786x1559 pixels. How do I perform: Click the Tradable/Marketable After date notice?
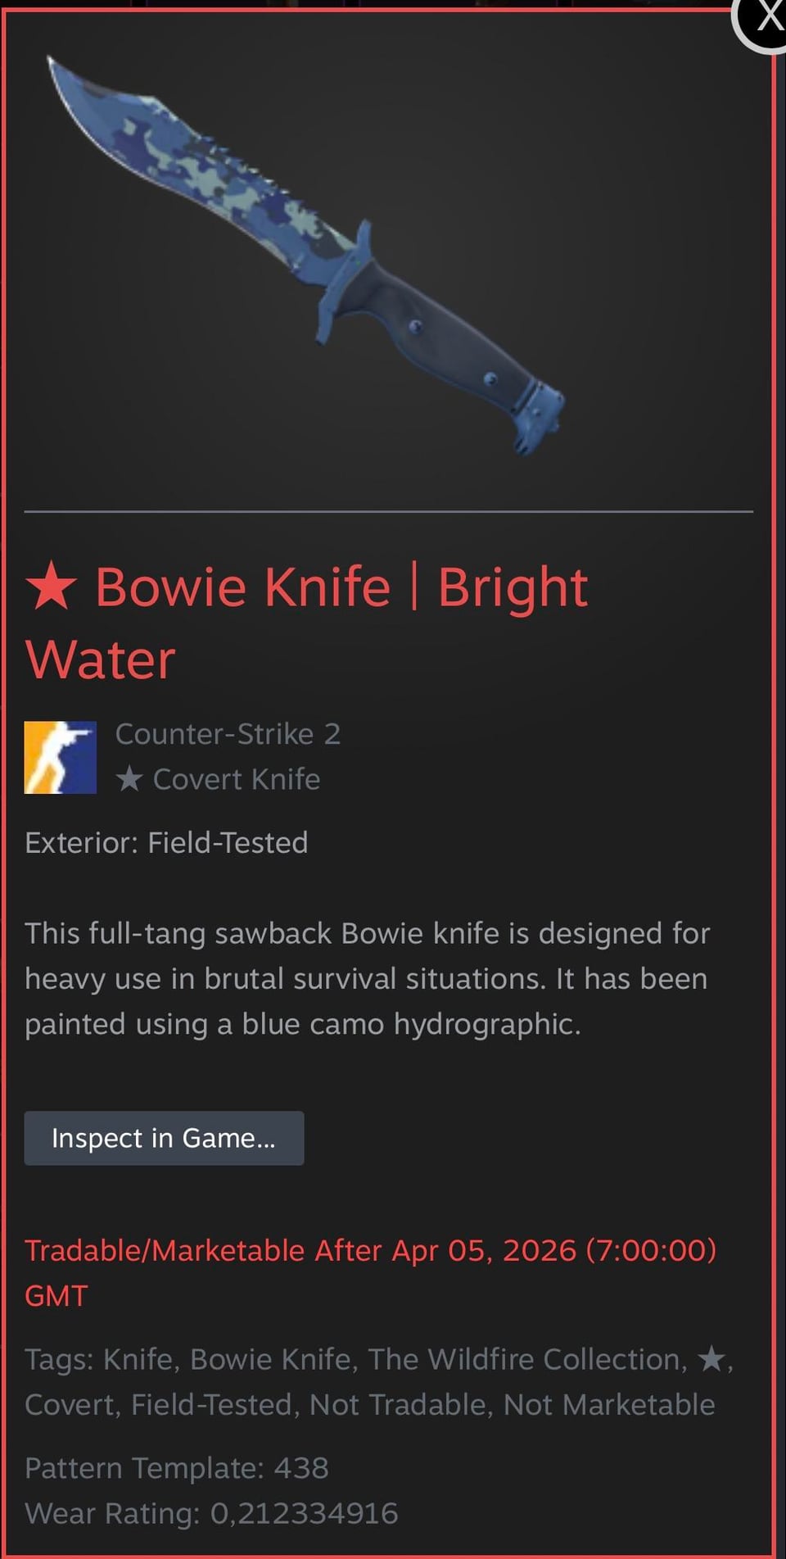pyautogui.click(x=370, y=1272)
